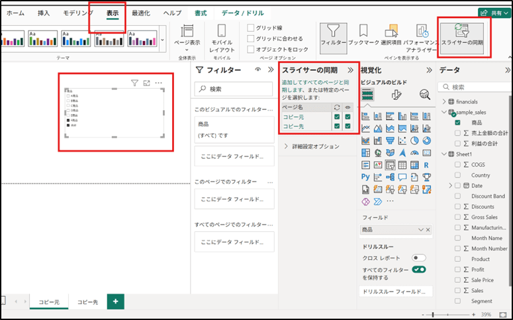Screen dimensions: 513x320
Task: Add a new page with plus button
Action: coord(115,301)
